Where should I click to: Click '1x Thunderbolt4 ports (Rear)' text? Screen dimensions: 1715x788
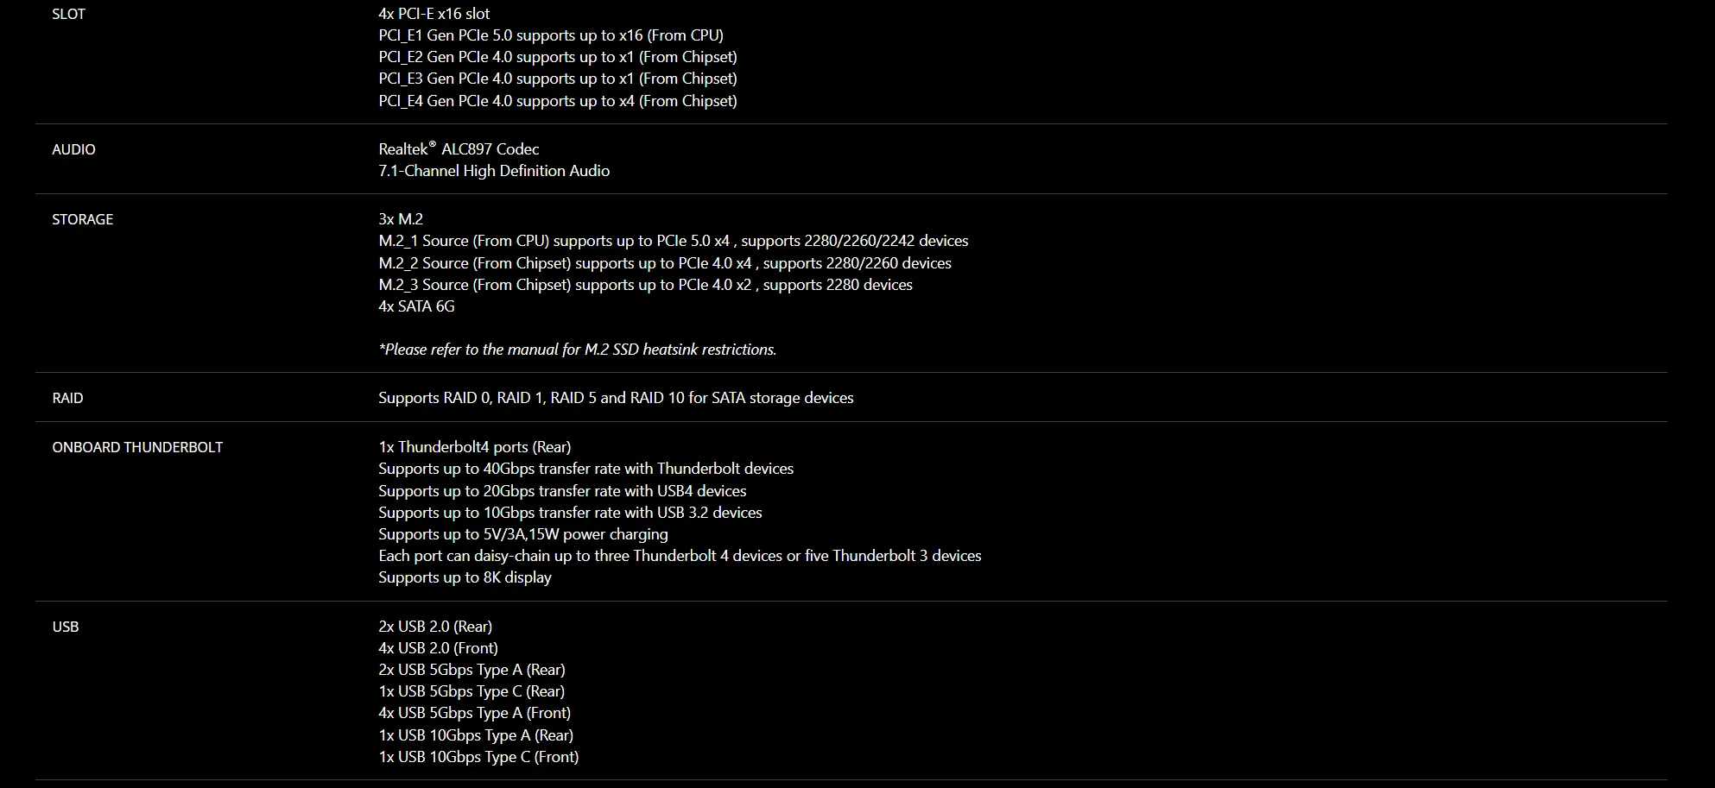tap(474, 447)
